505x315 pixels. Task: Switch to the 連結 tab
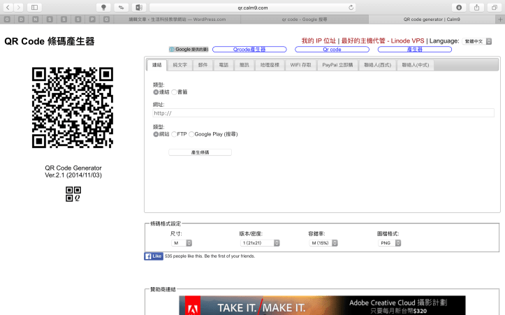pos(157,65)
